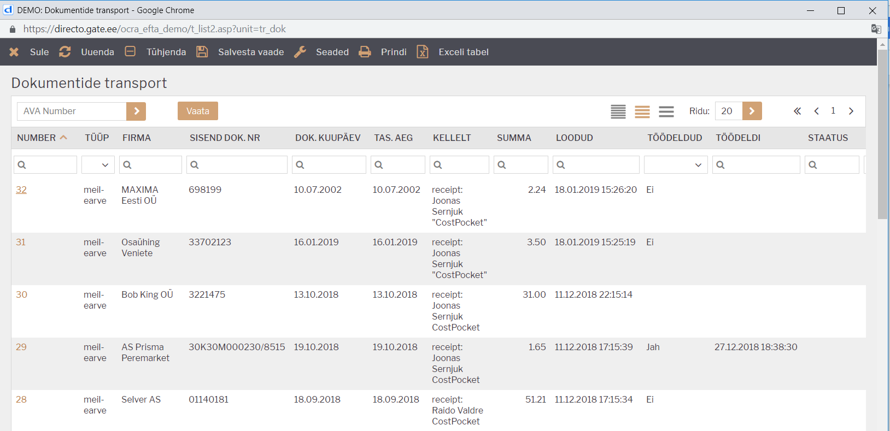Click the SUMMA filter field

pyautogui.click(x=521, y=164)
